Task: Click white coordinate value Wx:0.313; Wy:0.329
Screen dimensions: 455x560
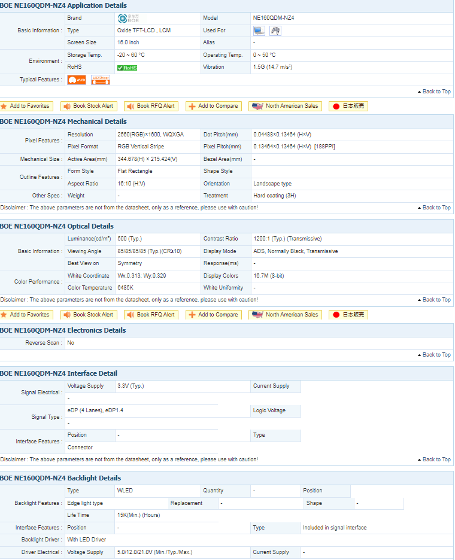Action: pyautogui.click(x=141, y=276)
